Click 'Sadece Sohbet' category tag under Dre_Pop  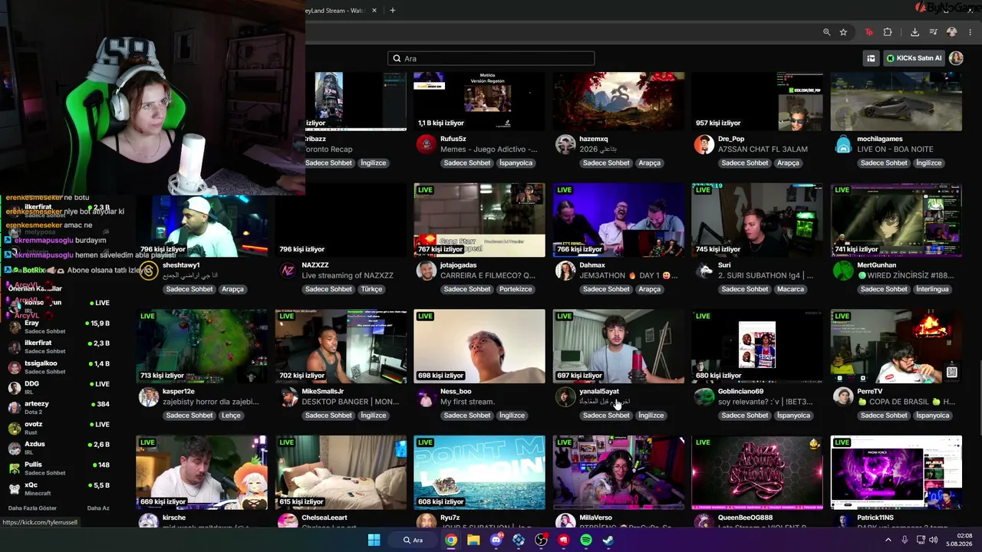click(745, 163)
